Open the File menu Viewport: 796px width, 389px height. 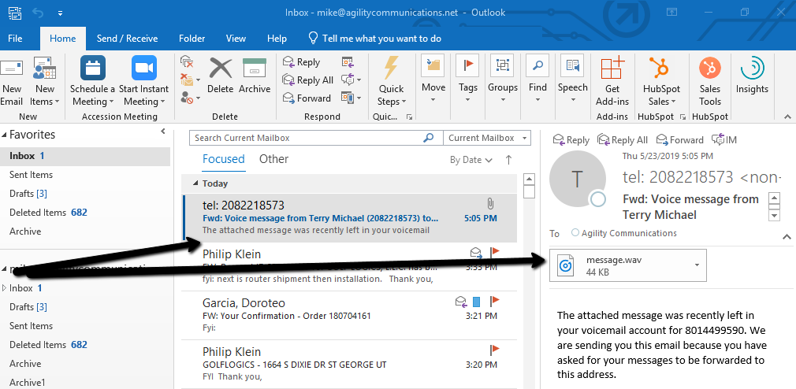click(x=15, y=39)
